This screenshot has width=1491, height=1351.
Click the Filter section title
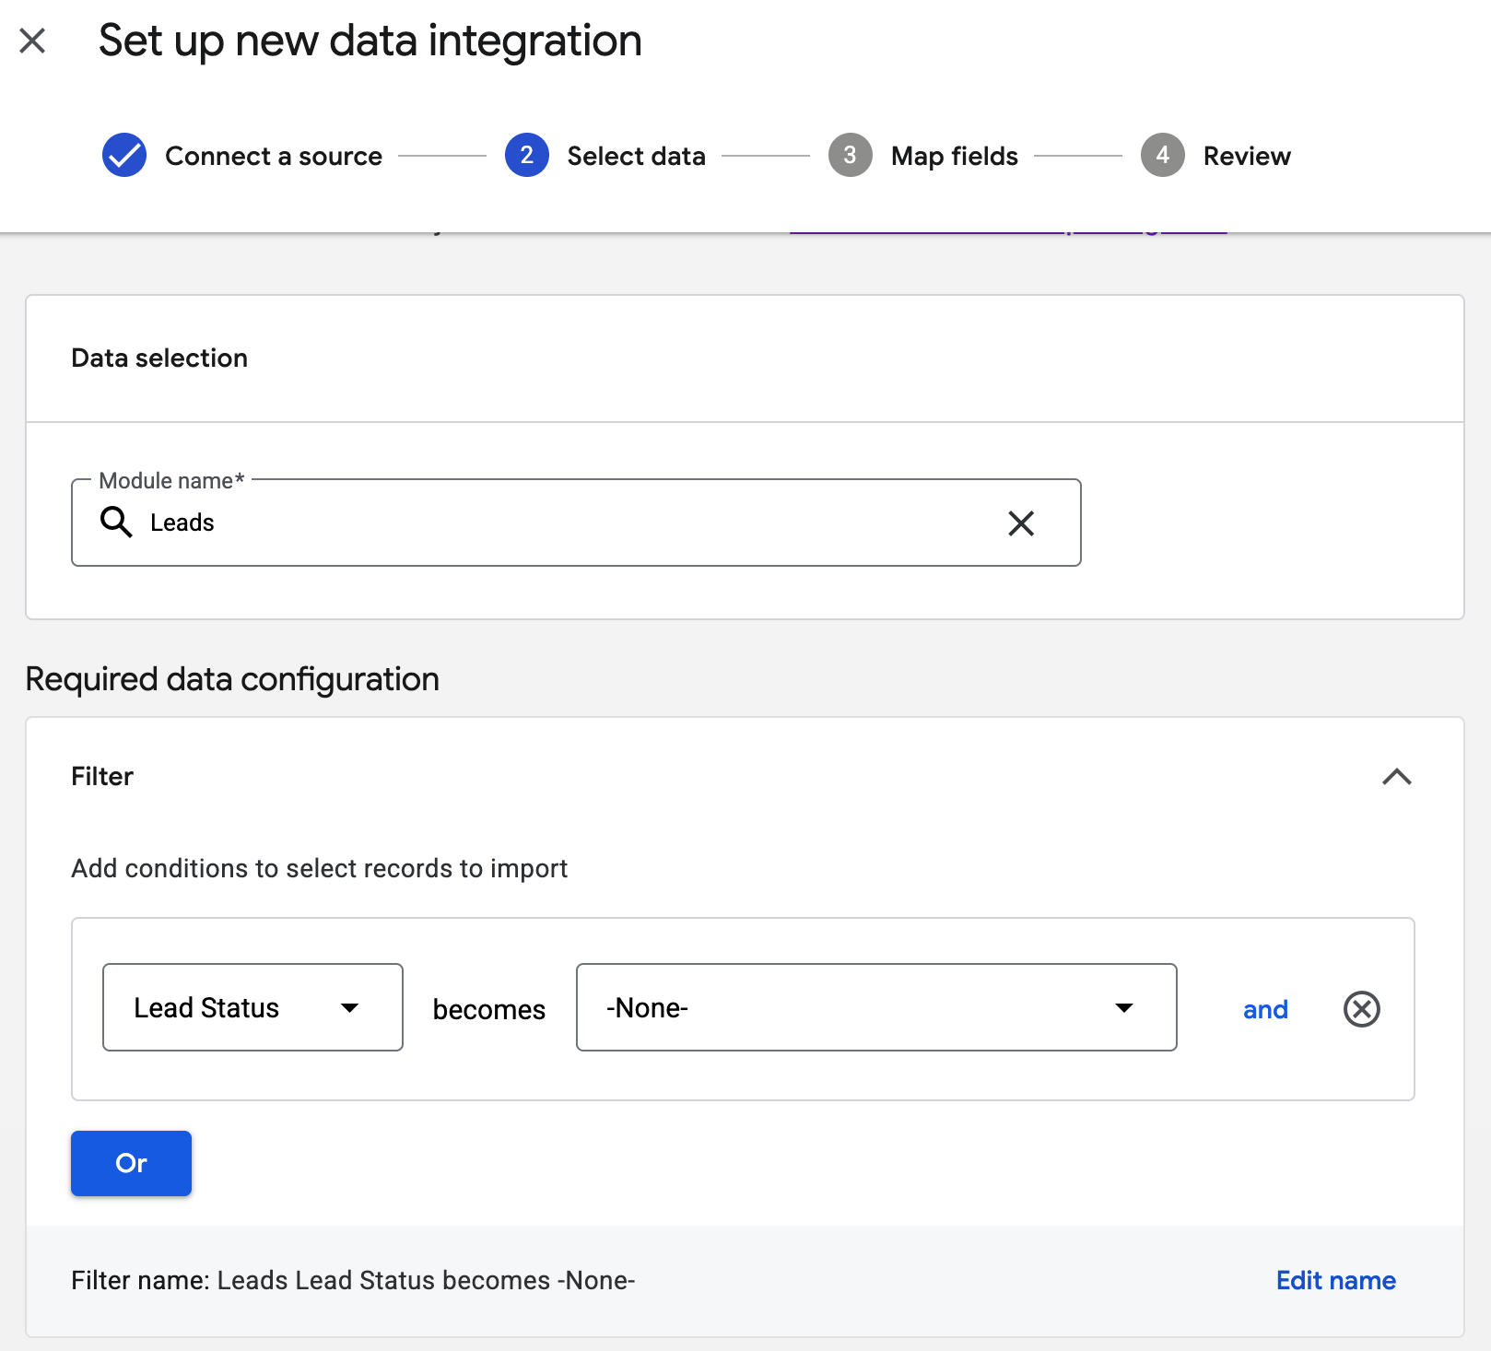[x=102, y=777]
